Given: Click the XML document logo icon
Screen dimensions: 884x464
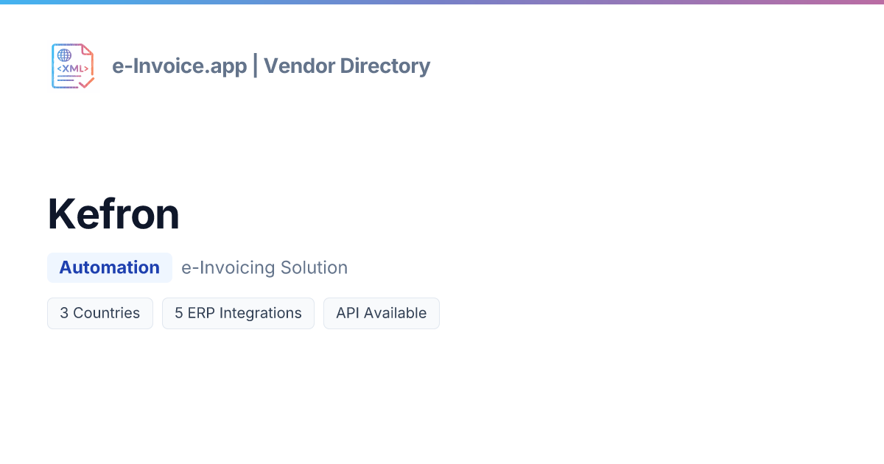Looking at the screenshot, I should (x=73, y=66).
